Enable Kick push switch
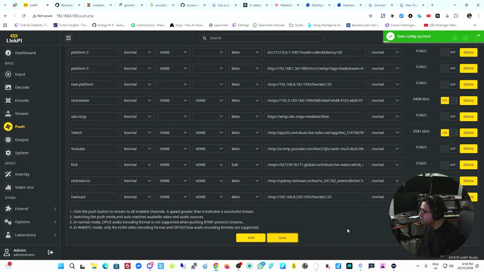 tap(449, 165)
